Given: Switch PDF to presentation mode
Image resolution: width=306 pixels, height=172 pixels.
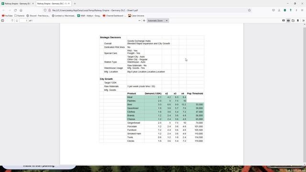Looking at the screenshot, I should (x=284, y=21).
